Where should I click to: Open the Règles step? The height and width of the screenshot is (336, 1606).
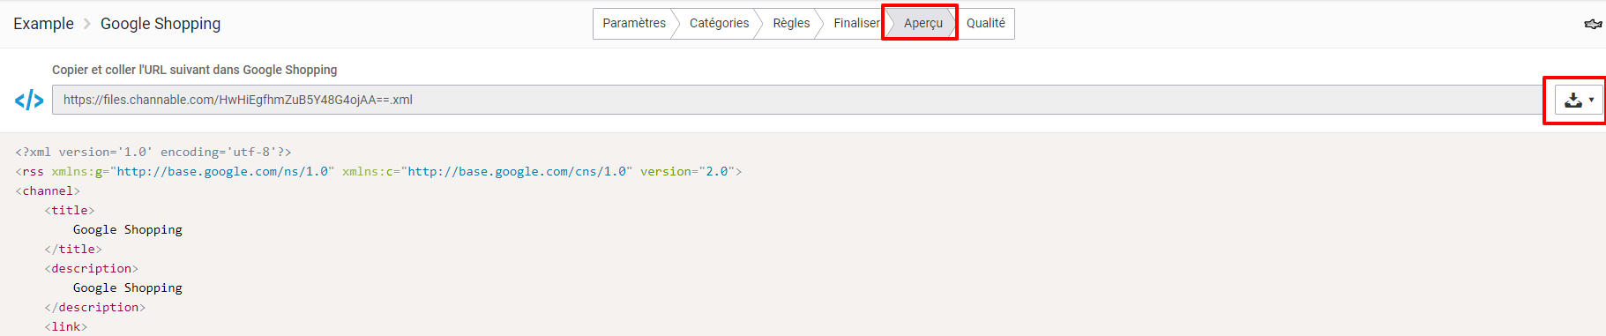(791, 24)
